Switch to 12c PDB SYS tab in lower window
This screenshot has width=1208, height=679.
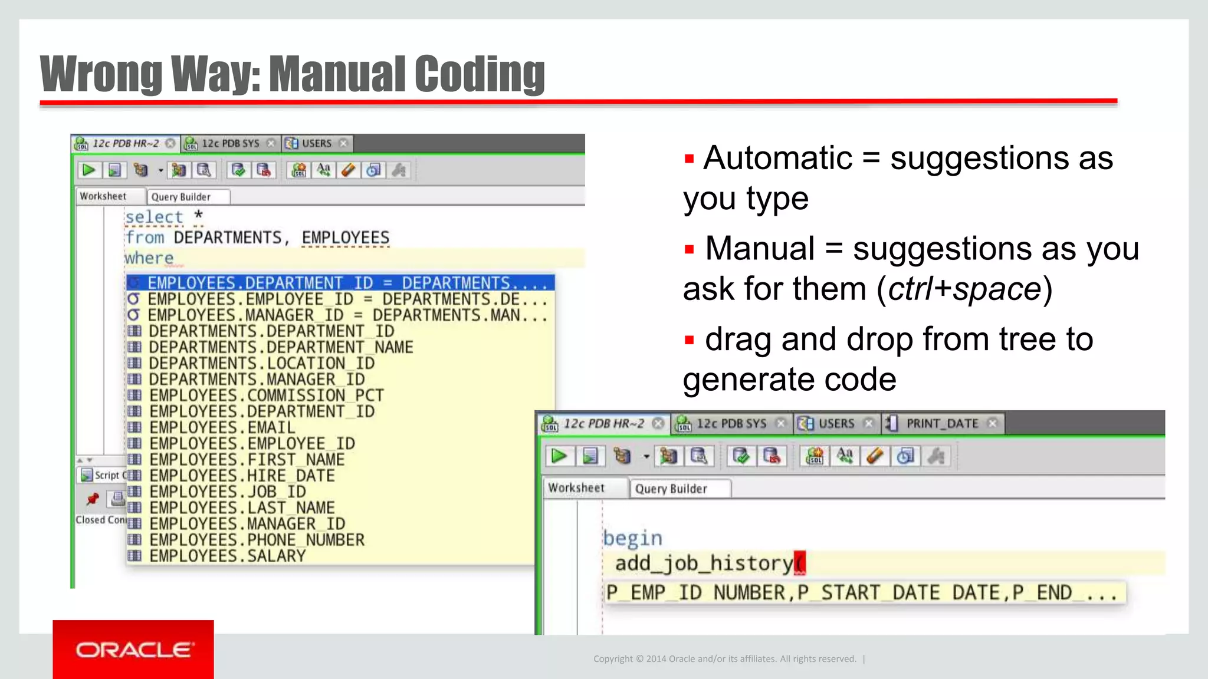pyautogui.click(x=731, y=424)
